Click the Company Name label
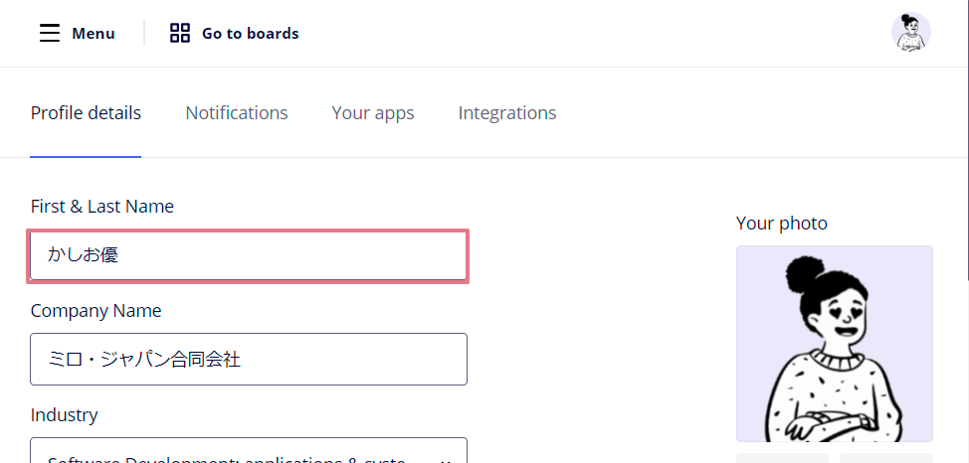Image resolution: width=969 pixels, height=463 pixels. pyautogui.click(x=96, y=311)
